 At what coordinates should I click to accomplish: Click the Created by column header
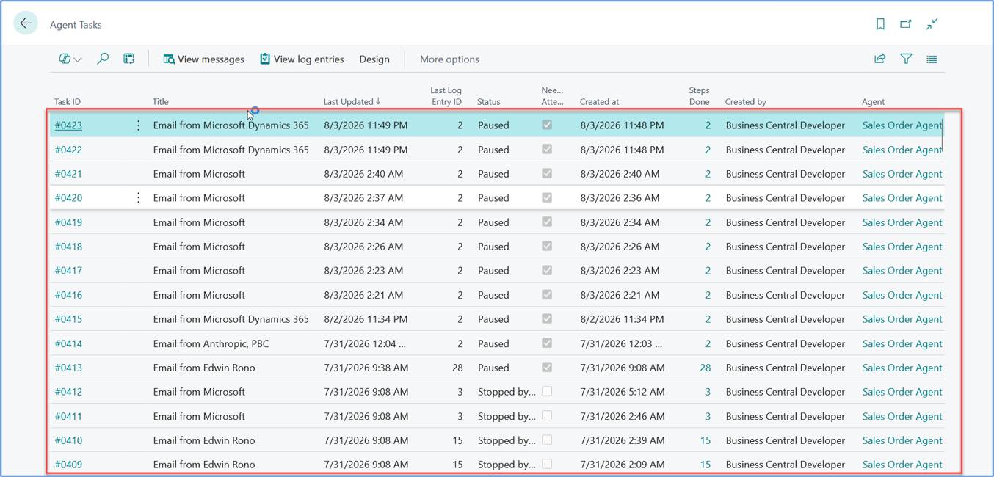click(x=745, y=101)
